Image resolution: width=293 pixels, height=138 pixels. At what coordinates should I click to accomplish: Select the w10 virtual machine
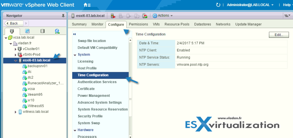point(31,100)
